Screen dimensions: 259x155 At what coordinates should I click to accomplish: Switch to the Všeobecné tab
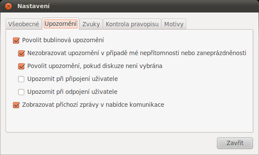[x=24, y=24]
